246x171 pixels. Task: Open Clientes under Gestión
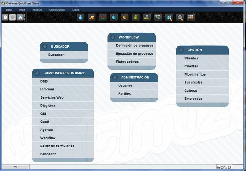coord(191,58)
